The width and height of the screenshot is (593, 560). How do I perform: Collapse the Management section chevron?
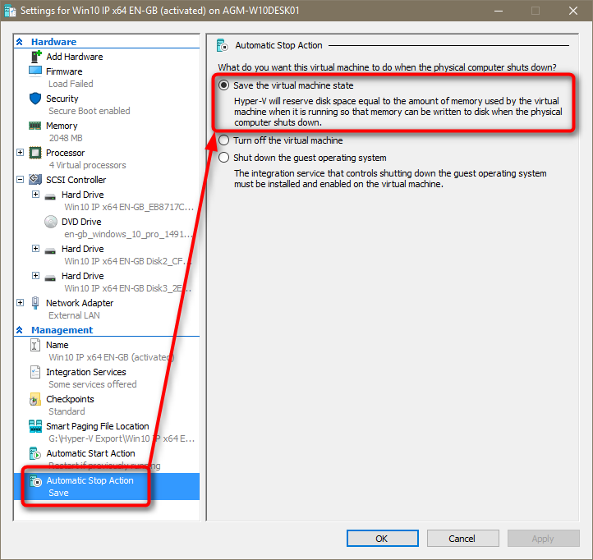click(x=19, y=330)
